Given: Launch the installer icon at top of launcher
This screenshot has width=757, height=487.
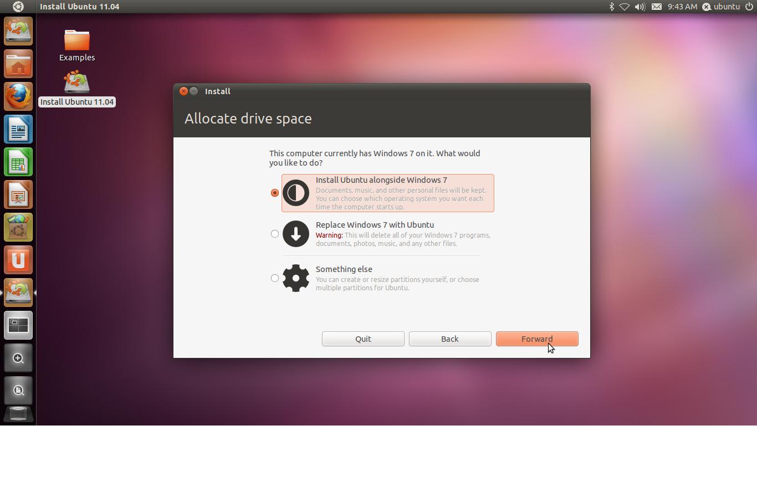Looking at the screenshot, I should coord(18,31).
